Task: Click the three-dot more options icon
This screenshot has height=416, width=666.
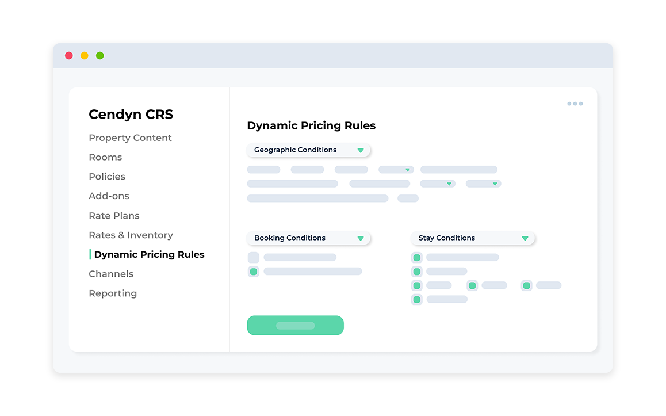Action: click(x=575, y=104)
